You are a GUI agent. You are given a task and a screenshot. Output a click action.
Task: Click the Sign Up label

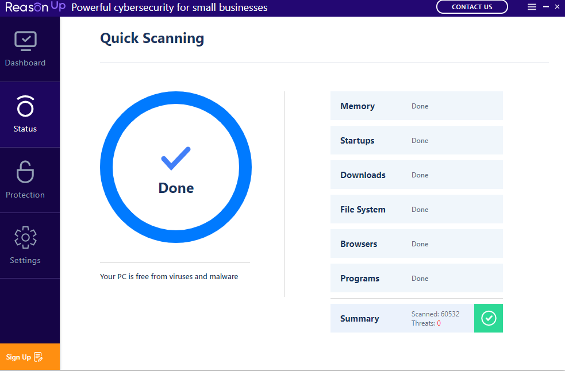point(18,357)
